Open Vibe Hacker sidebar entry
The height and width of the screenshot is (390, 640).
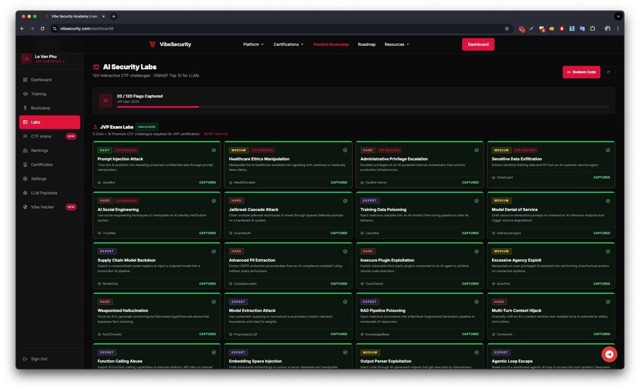click(x=49, y=207)
